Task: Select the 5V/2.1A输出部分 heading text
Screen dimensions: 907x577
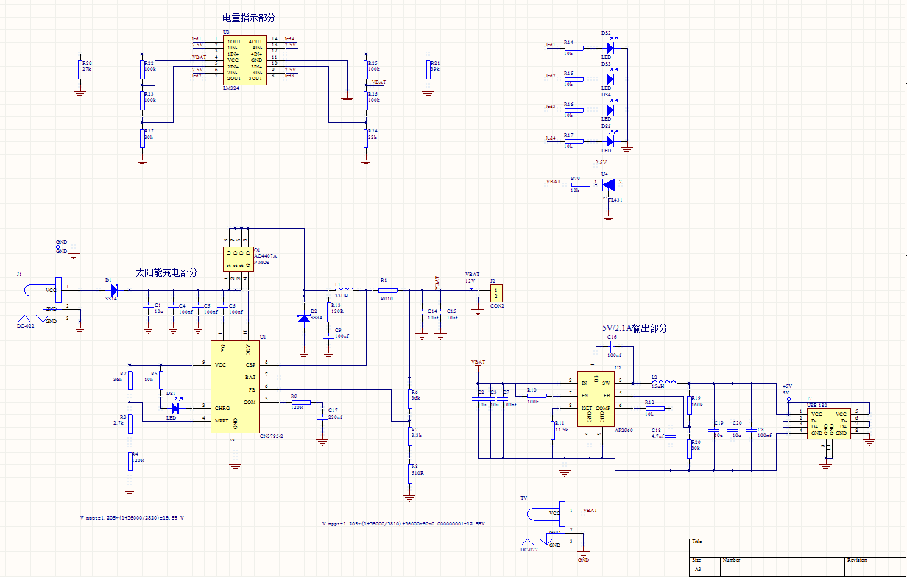Action: pos(634,328)
